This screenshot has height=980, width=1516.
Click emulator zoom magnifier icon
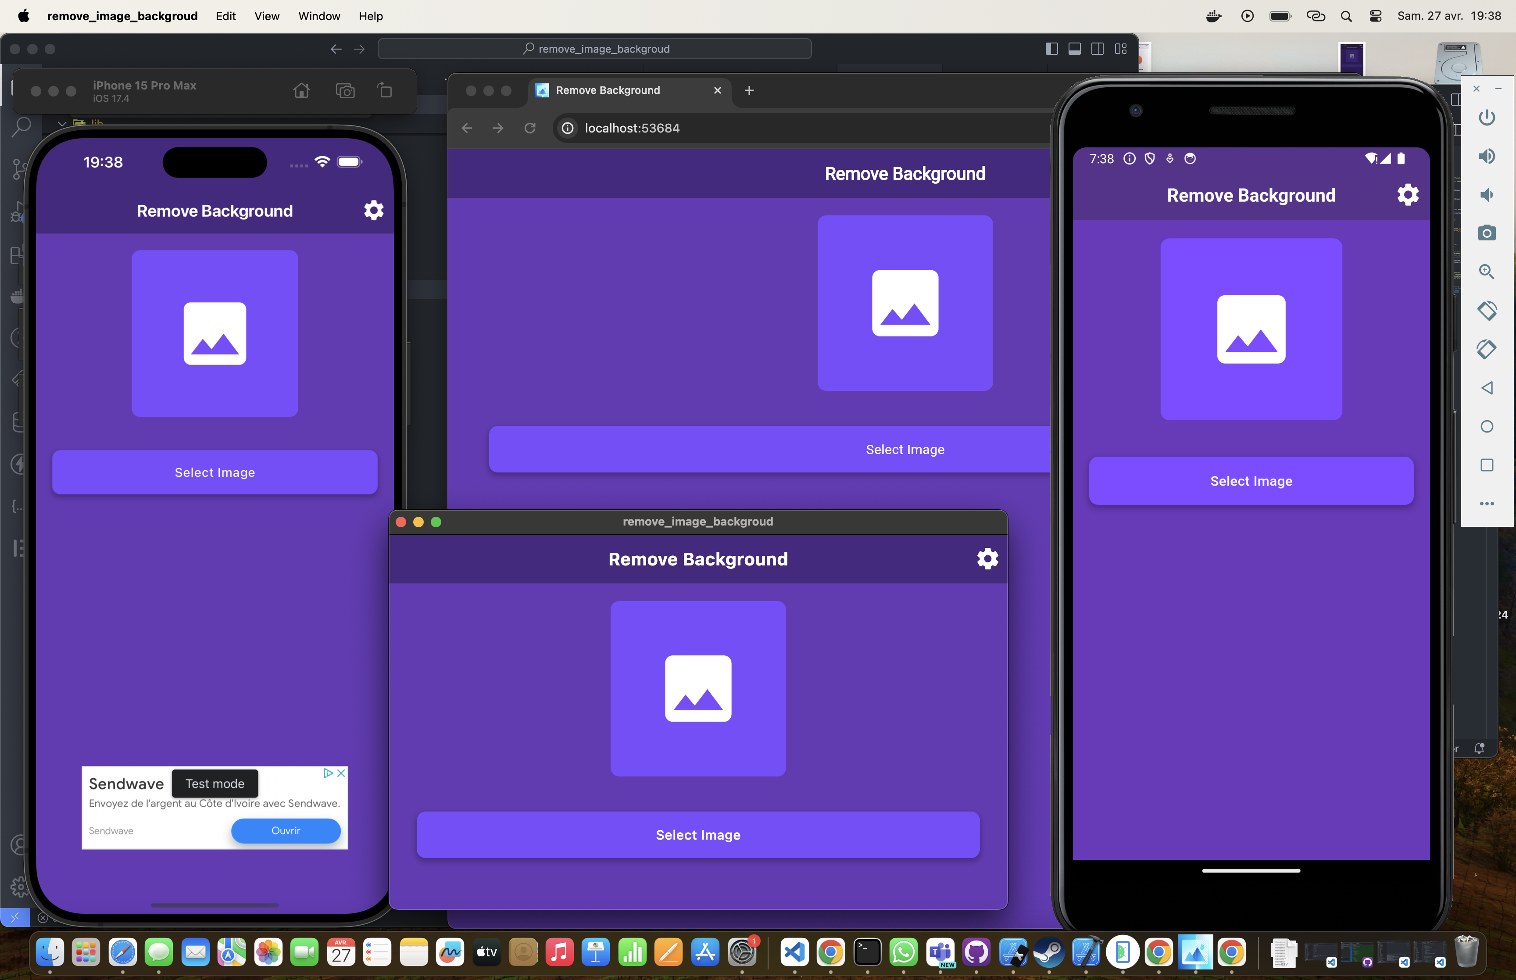click(x=1486, y=272)
